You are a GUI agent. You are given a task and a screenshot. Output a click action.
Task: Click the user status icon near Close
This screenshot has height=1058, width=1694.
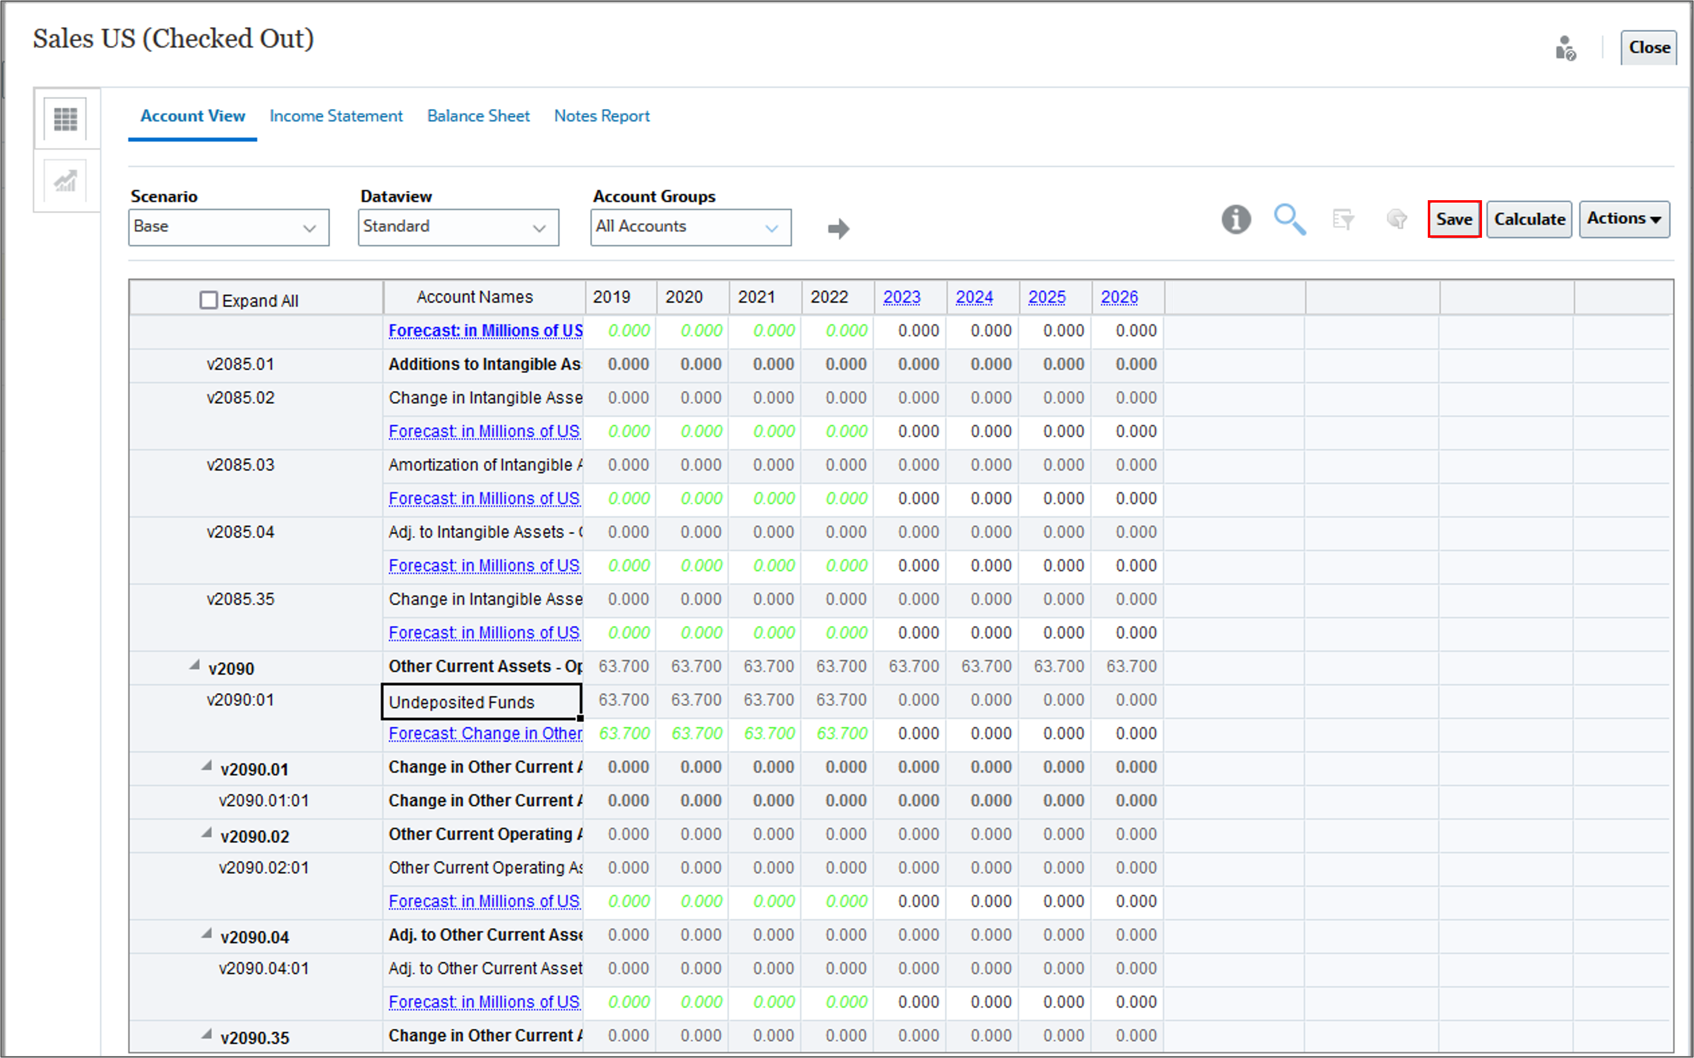tap(1565, 48)
